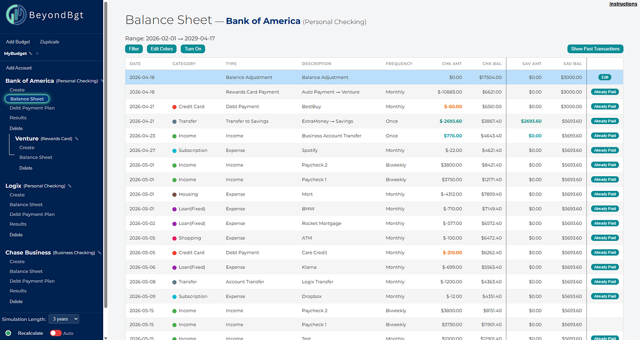This screenshot has height=340, width=640.
Task: Close MyBudget with its x icon
Action: [37, 53]
